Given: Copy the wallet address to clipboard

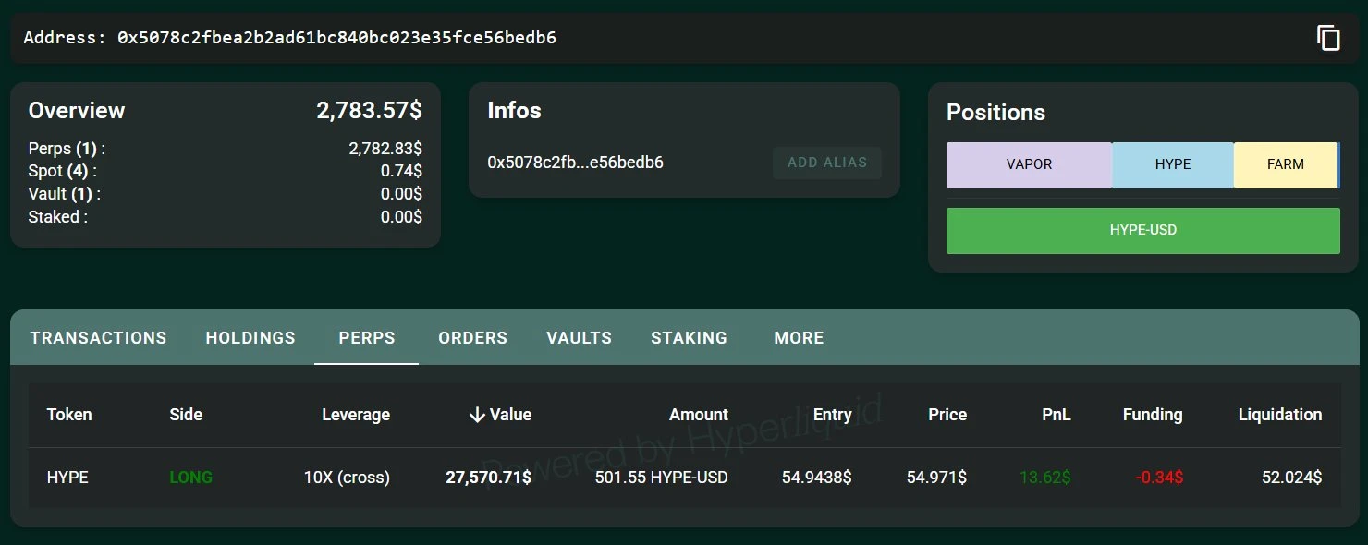Looking at the screenshot, I should tap(1328, 37).
